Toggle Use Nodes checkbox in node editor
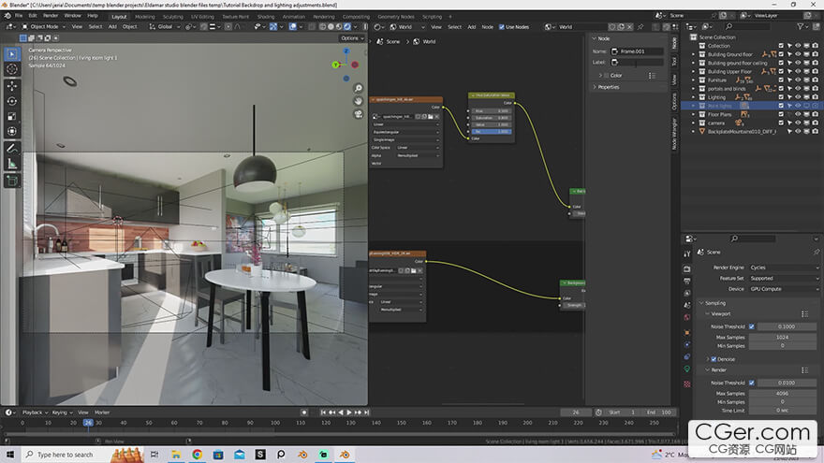This screenshot has height=463, width=824. pos(501,27)
